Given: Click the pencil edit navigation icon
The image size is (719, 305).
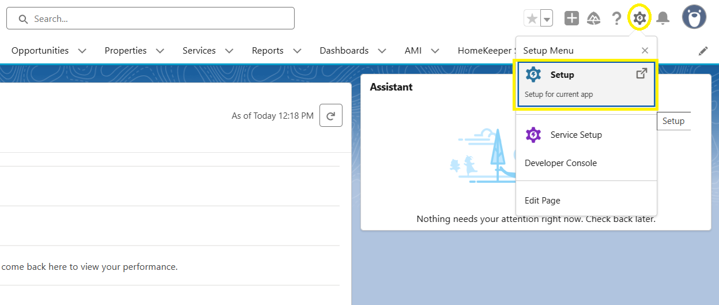Looking at the screenshot, I should tap(703, 51).
